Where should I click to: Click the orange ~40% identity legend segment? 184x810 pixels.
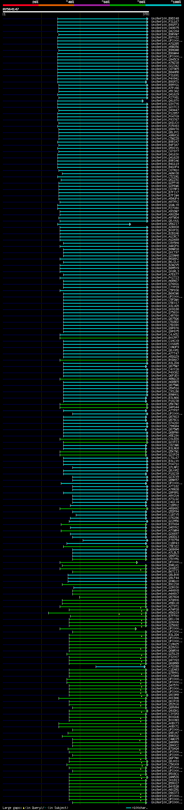56,5
